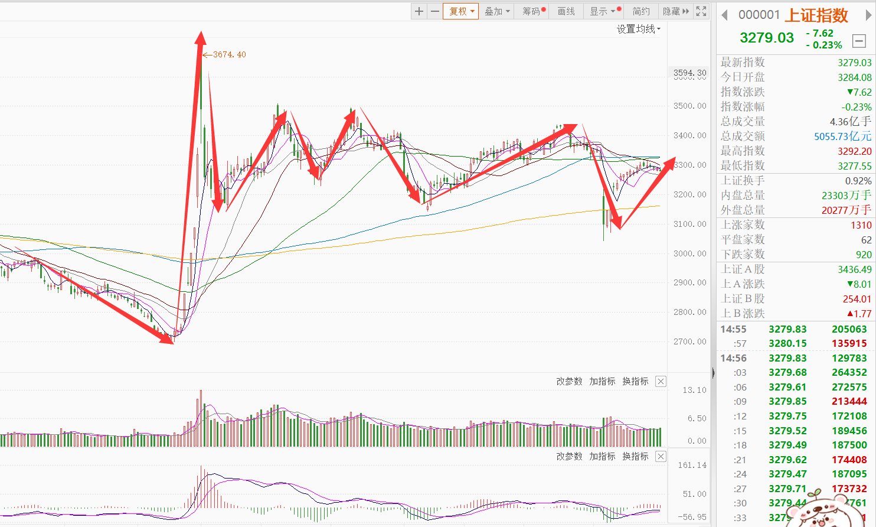Screen dimensions: 876x527
Task: Click 外盘总量 value 20277万手
Action: 846,210
